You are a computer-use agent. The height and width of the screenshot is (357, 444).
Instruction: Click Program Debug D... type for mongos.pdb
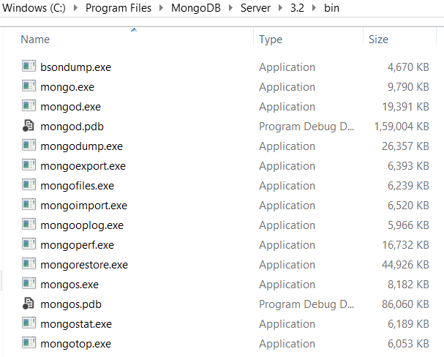(x=306, y=304)
